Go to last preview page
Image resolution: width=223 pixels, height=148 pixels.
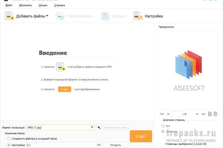204,114
